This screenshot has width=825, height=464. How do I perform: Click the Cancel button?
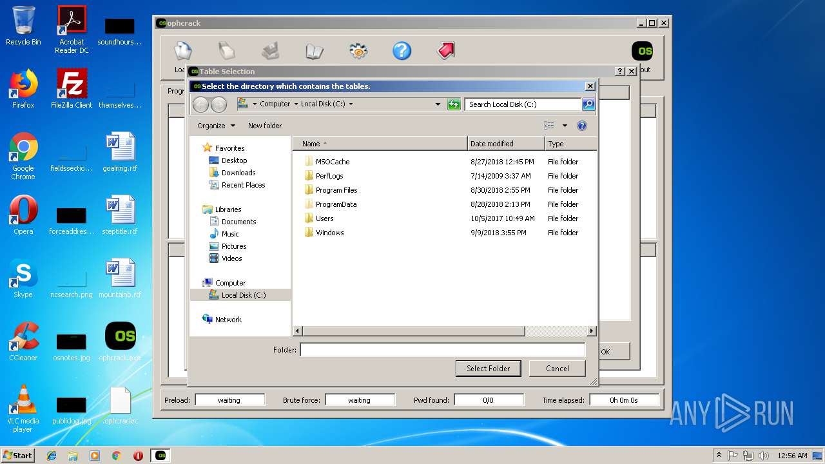[558, 369]
